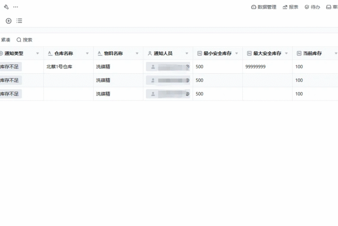Click the wrench settings icon
The image size is (338, 226).
(6, 7)
